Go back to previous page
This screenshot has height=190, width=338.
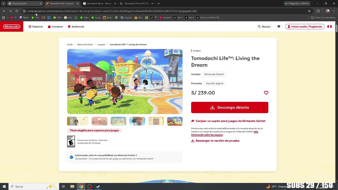coord(4,11)
